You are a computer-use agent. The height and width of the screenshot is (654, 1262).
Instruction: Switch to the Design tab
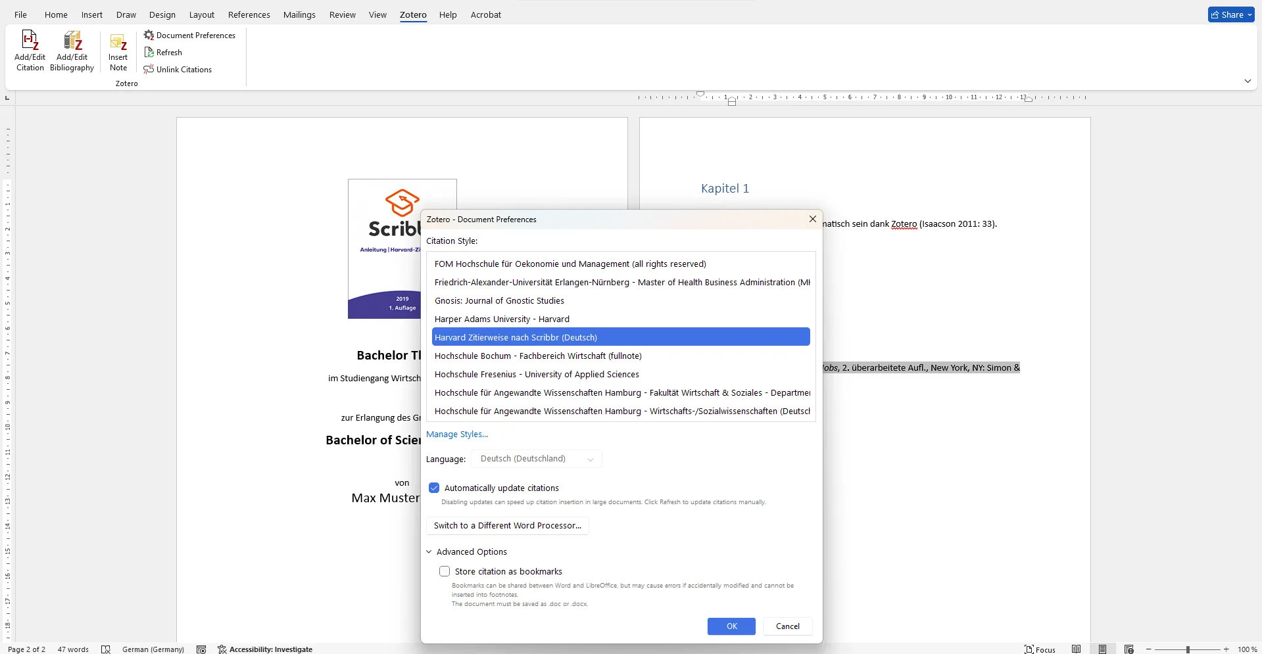point(162,14)
